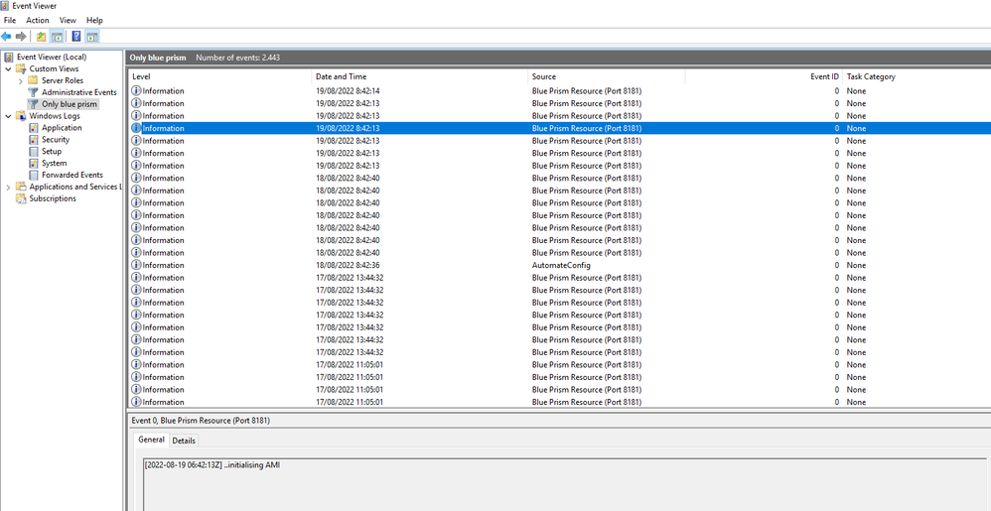Click the Up One Level toolbar icon
991x511 pixels.
[41, 36]
